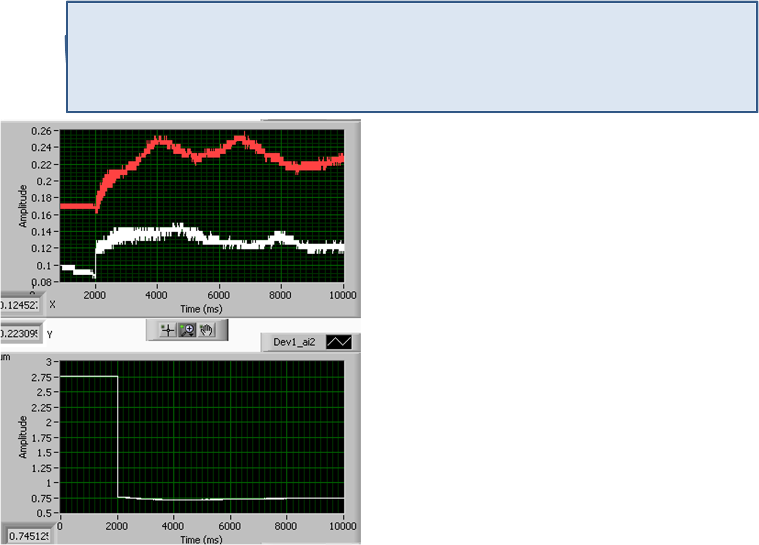Viewport: 759px width, 545px height.
Task: Click inside the empty blue text box
Action: point(411,57)
